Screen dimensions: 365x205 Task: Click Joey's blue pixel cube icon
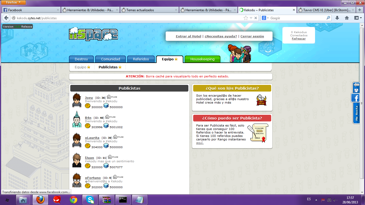(x=106, y=105)
